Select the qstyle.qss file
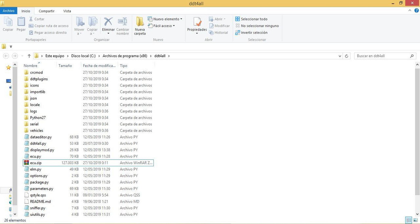The image size is (420, 224). (38, 195)
